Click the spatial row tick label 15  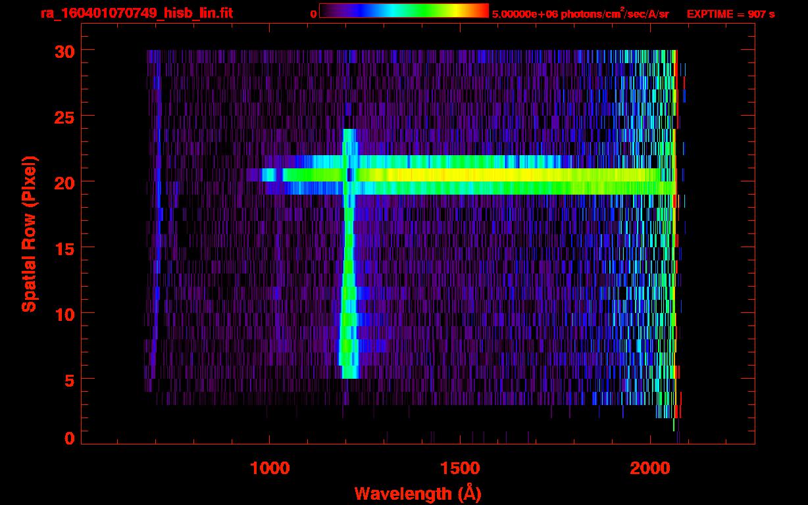coord(65,248)
